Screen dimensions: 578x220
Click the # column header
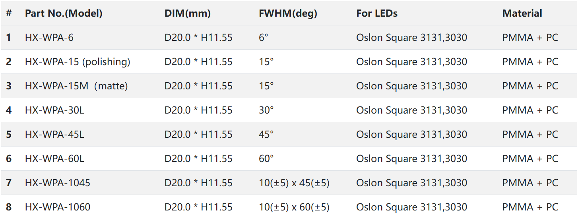tap(9, 14)
